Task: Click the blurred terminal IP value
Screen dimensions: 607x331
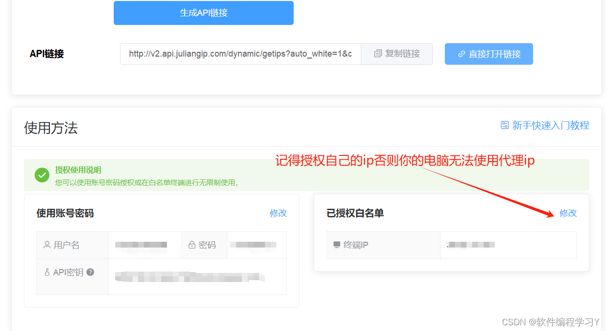Action: (x=470, y=245)
